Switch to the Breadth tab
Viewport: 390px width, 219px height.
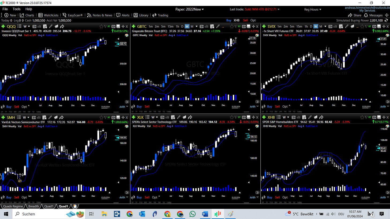(x=33, y=206)
